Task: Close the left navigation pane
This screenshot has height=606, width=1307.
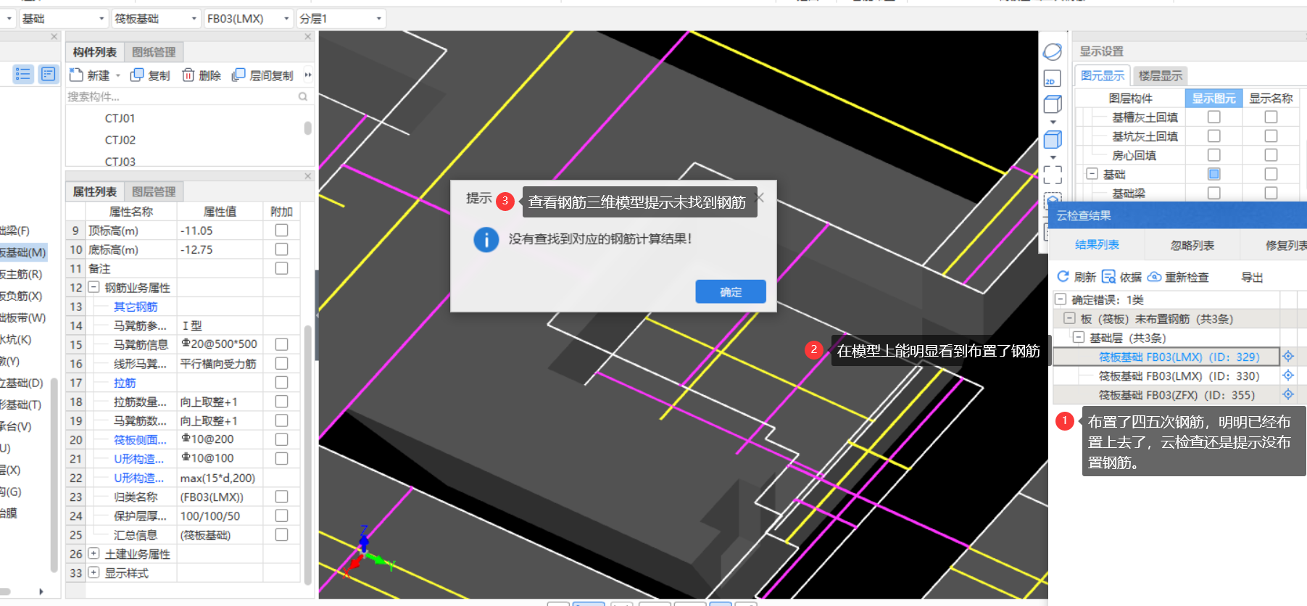Action: pyautogui.click(x=54, y=36)
